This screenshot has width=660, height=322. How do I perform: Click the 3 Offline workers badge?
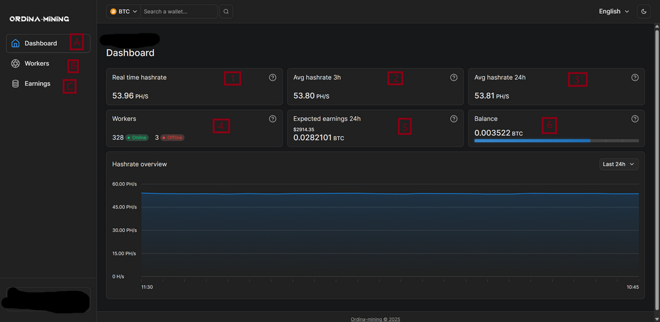click(x=172, y=138)
